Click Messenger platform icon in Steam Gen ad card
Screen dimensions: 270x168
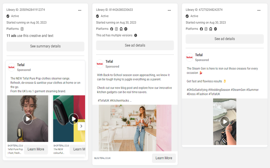(215, 29)
